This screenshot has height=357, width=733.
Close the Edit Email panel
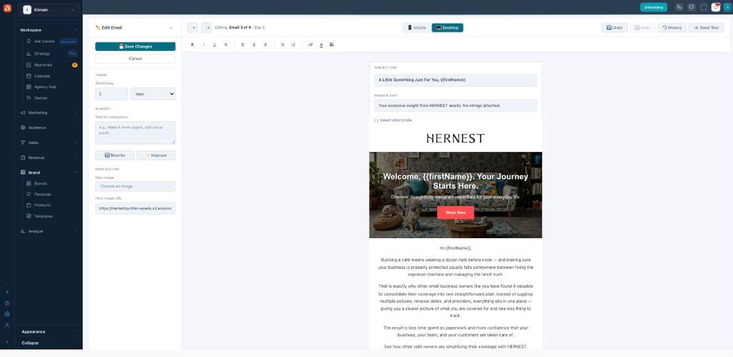point(170,28)
